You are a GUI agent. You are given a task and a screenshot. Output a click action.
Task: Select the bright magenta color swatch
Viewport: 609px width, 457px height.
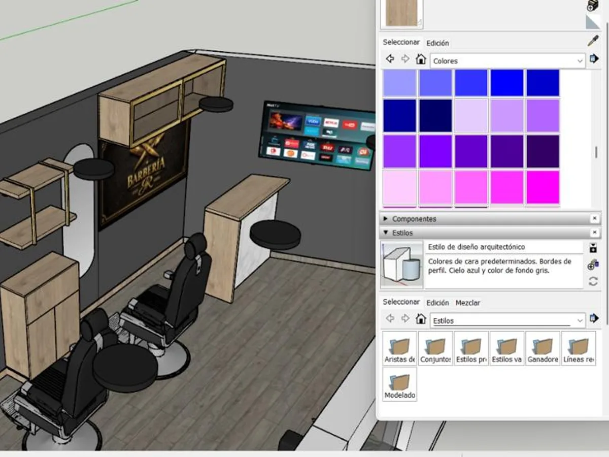543,187
